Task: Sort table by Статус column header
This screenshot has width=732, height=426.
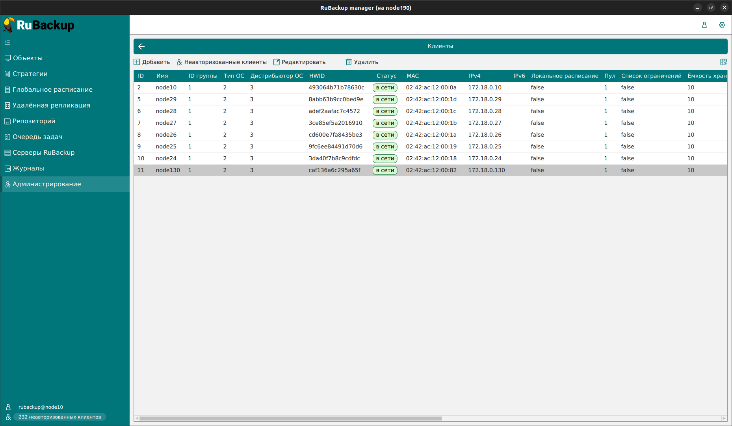Action: (x=386, y=76)
